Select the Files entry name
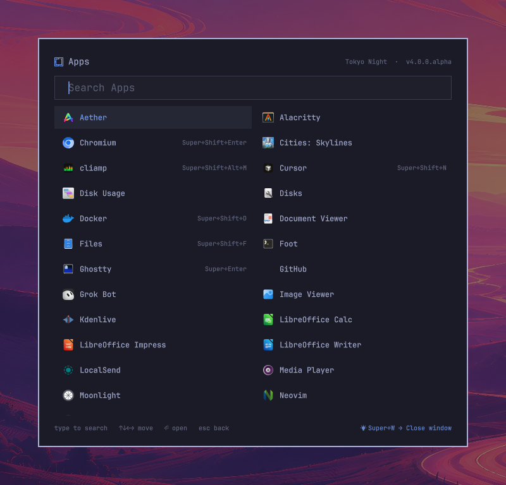 coord(91,244)
